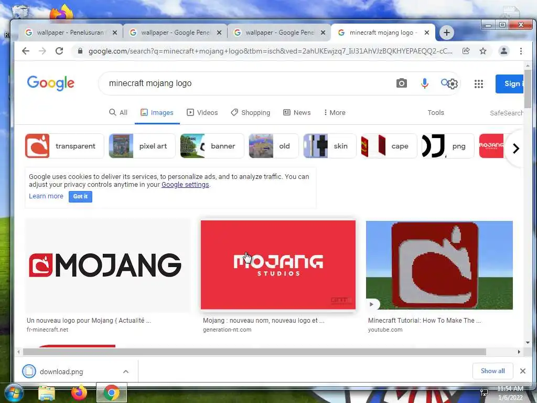The height and width of the screenshot is (403, 537).
Task: Expand the download.png options chevron
Action: (x=126, y=372)
